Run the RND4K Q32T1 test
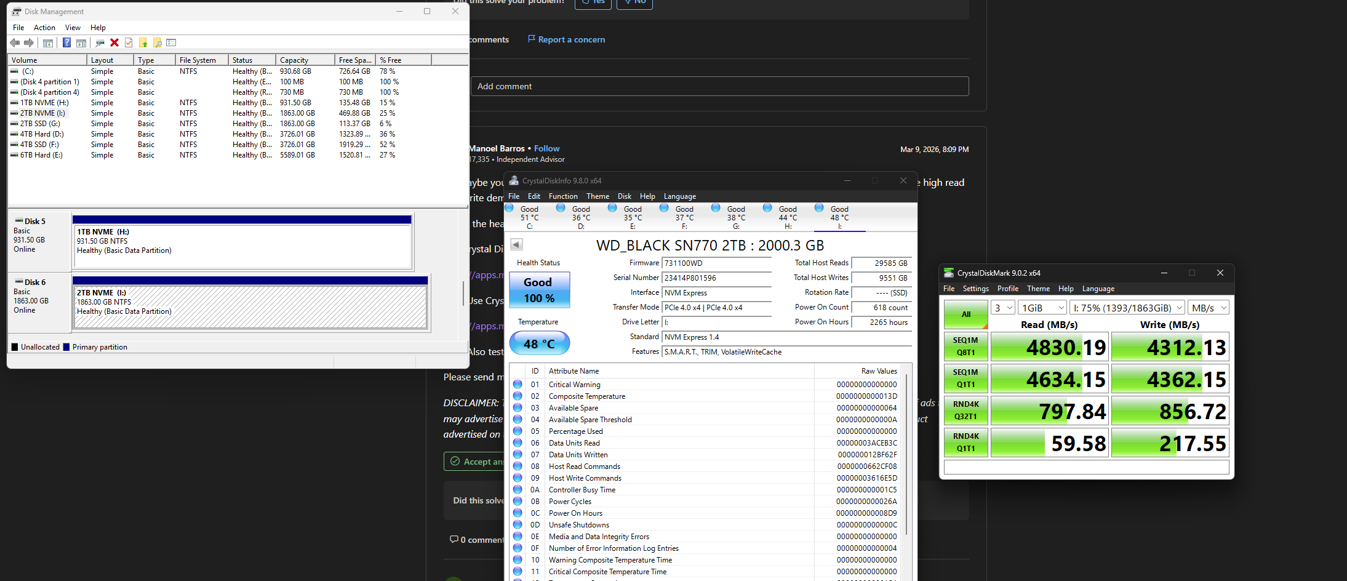Image resolution: width=1347 pixels, height=581 pixels. click(966, 411)
